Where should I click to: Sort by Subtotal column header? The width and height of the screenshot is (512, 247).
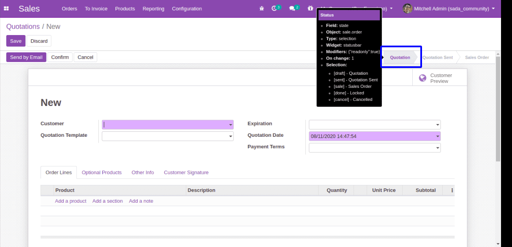point(422,190)
